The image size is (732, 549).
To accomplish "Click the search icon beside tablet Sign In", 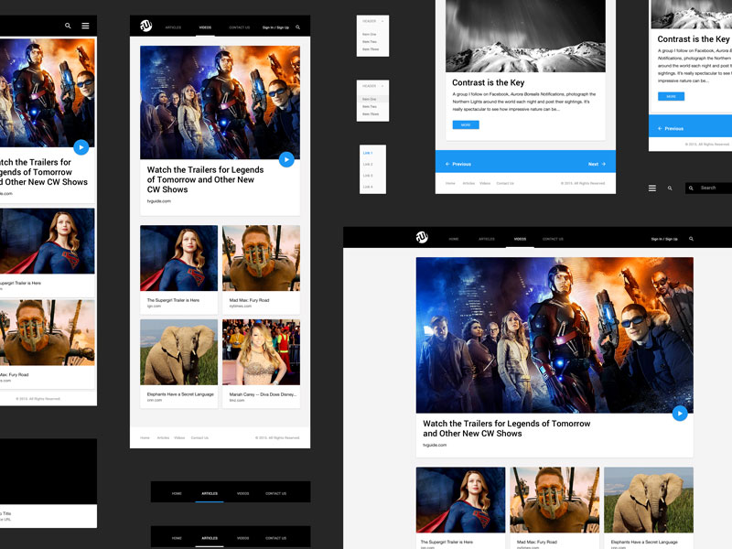I will pyautogui.click(x=297, y=27).
